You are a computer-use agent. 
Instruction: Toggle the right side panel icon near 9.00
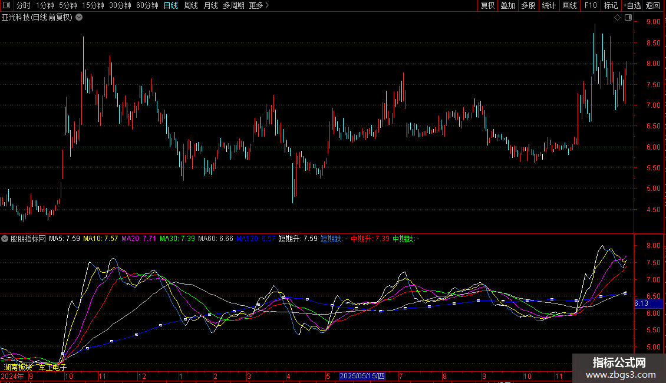628,18
